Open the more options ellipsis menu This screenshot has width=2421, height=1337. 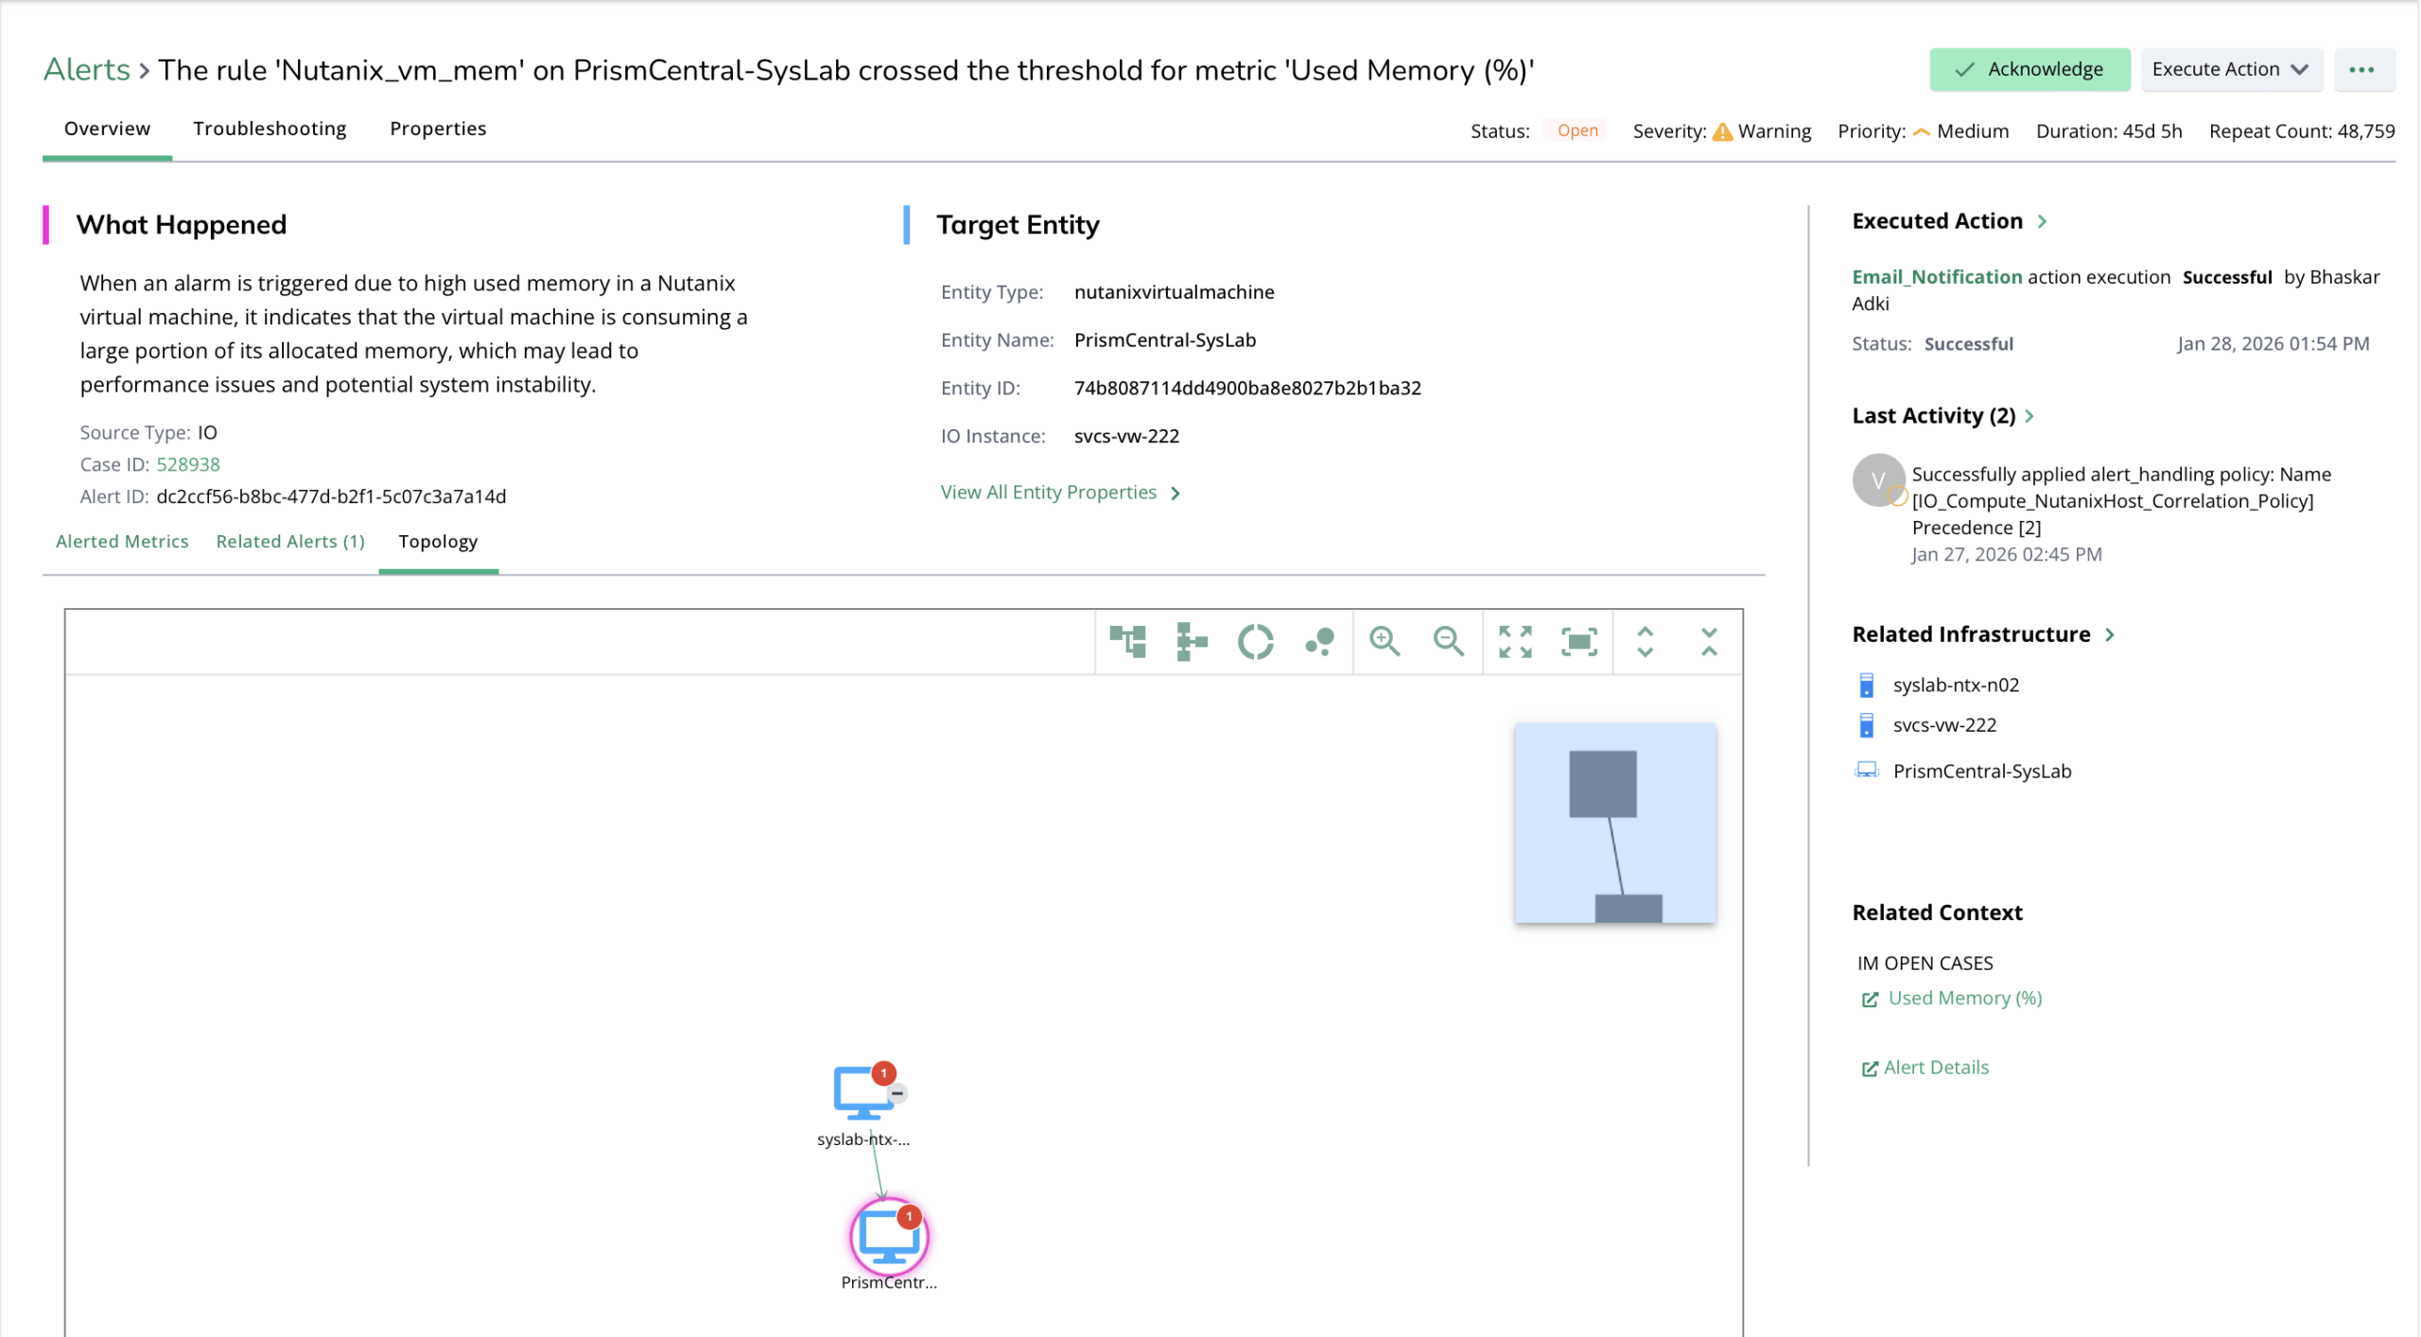click(x=2362, y=69)
